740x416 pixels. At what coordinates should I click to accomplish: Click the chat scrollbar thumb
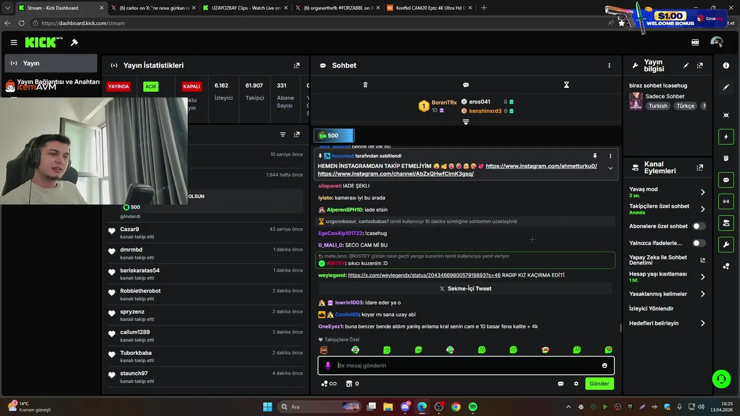620,328
